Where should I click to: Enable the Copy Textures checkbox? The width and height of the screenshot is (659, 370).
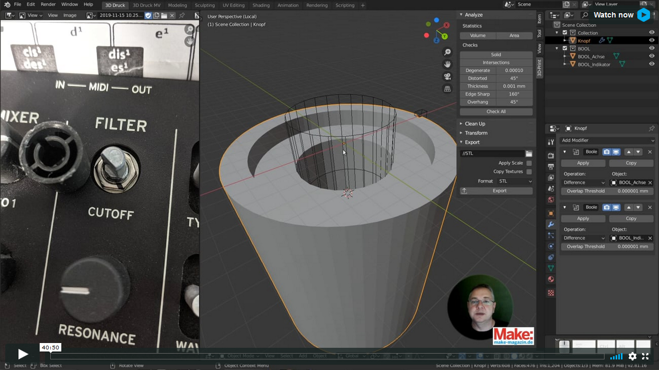[x=529, y=172]
